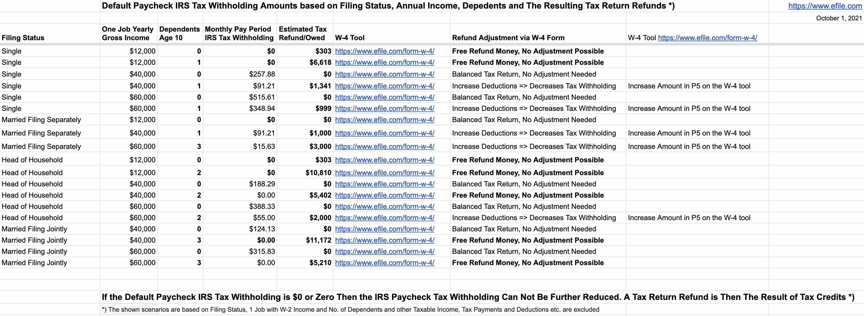Select the $999 refund cell
Viewport: 864px width, 316px height.
pyautogui.click(x=305, y=108)
